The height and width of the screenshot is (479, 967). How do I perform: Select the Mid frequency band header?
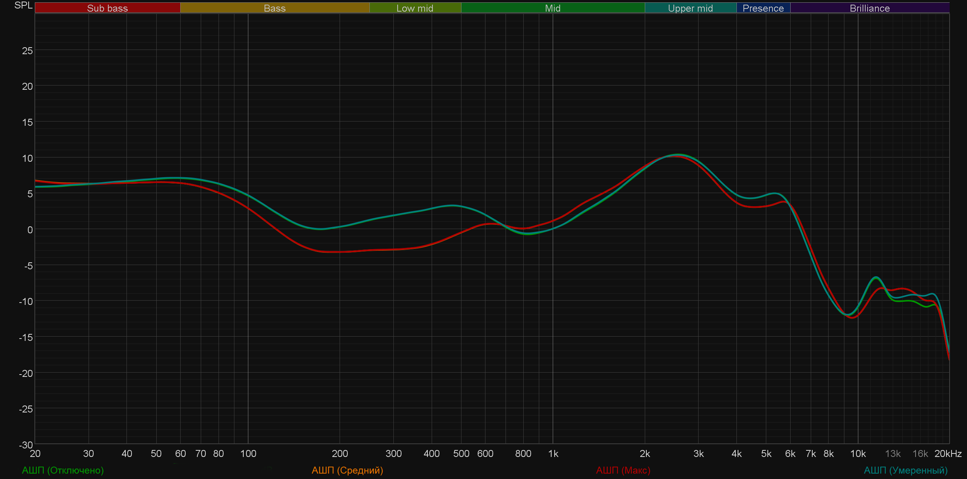[552, 8]
